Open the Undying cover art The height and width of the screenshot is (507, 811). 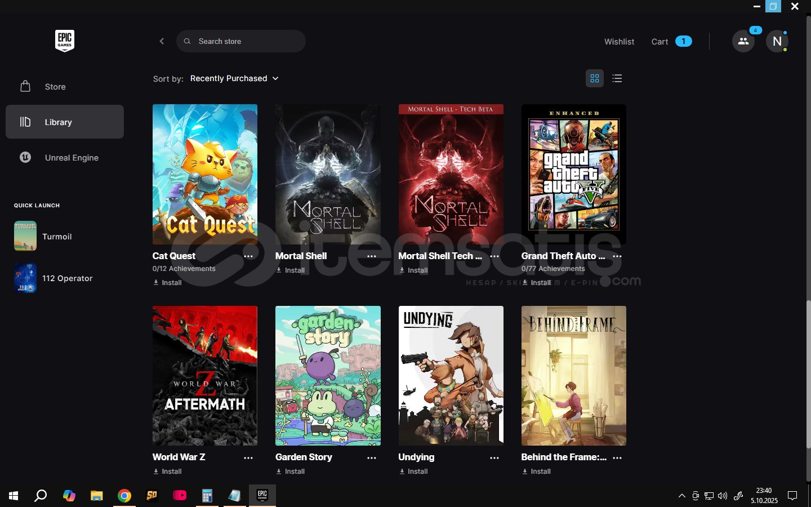(451, 376)
